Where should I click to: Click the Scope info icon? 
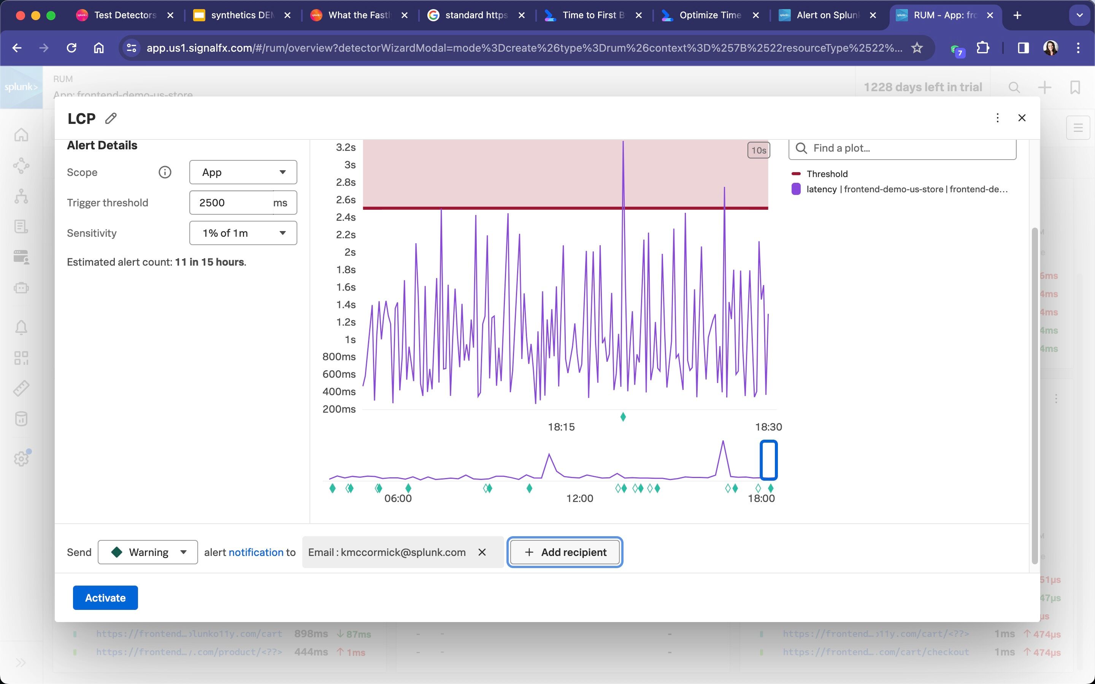[165, 173]
